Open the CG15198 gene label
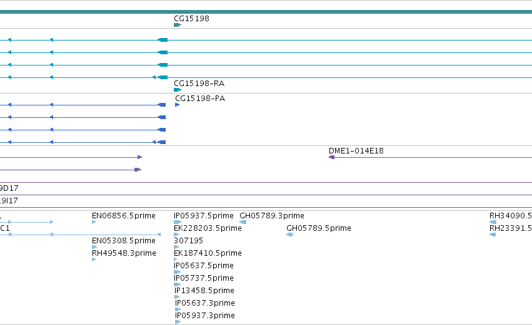Viewport: 532px width, 325px height. tap(191, 19)
